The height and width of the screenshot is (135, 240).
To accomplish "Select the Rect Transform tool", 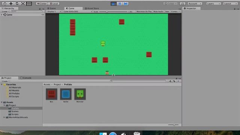I will click(x=29, y=4).
